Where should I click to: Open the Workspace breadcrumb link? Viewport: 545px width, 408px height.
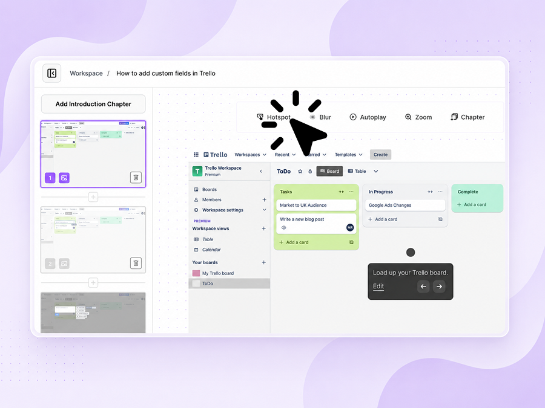click(x=86, y=73)
